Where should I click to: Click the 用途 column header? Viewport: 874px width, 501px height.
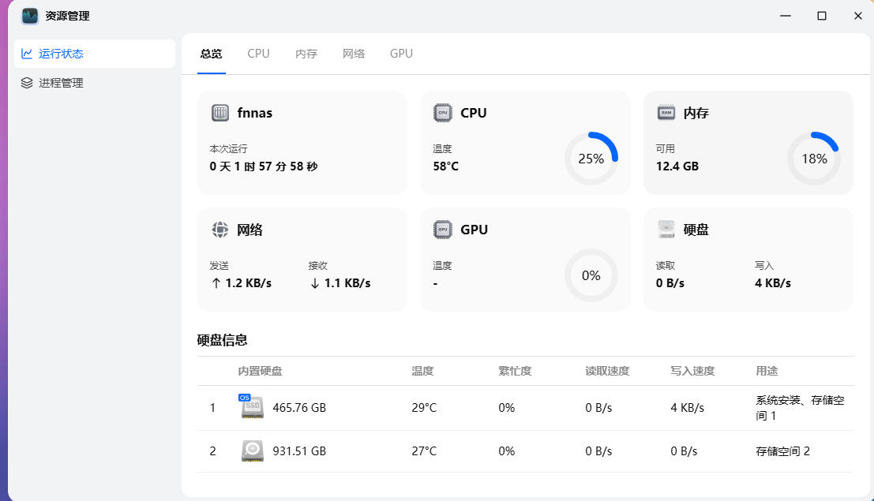pyautogui.click(x=767, y=371)
